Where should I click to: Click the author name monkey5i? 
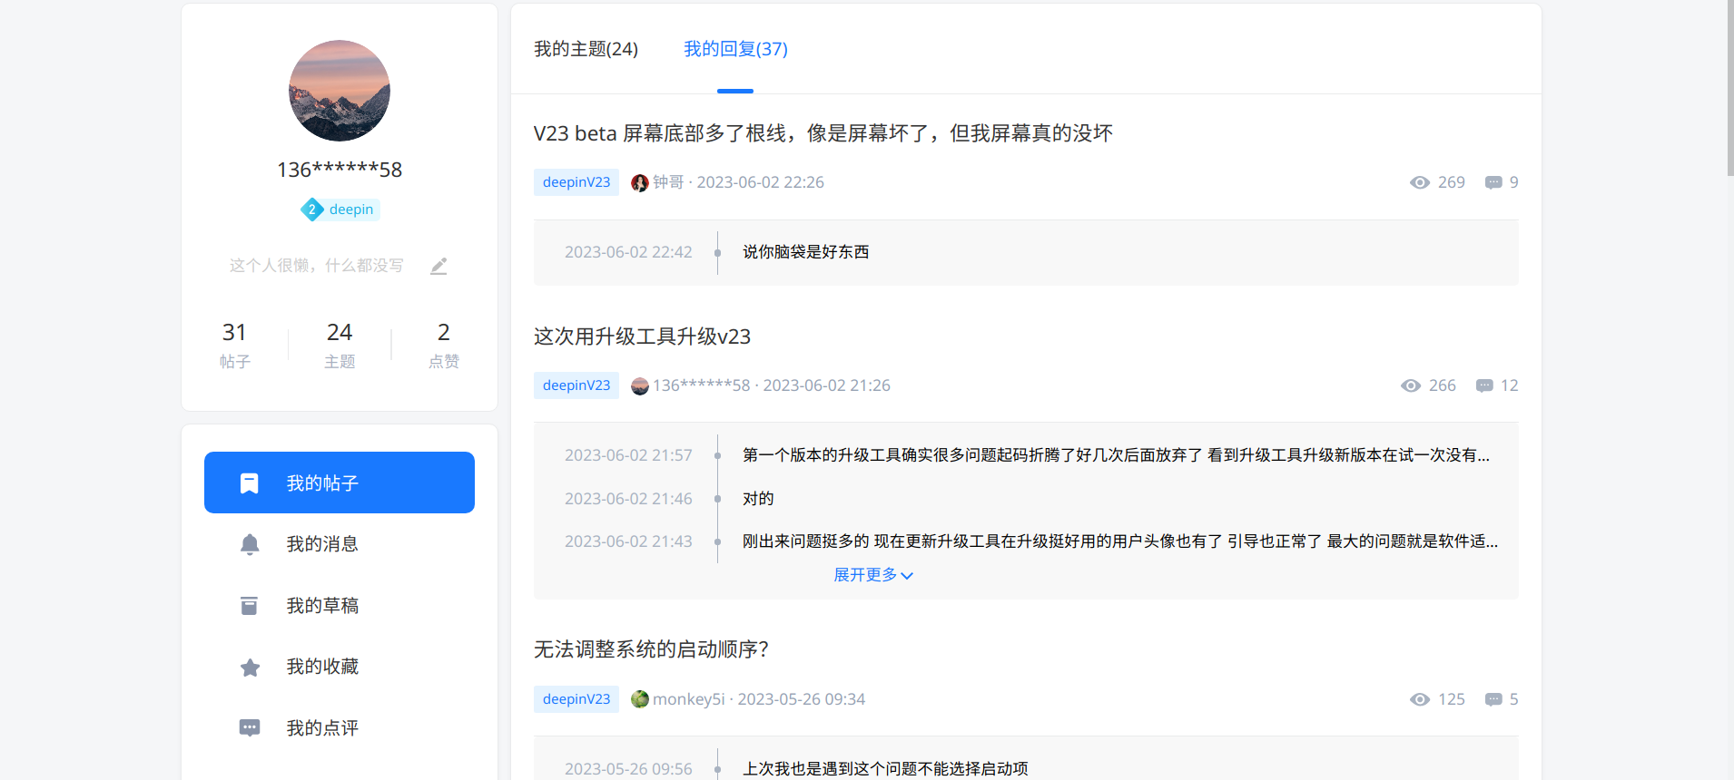[689, 699]
